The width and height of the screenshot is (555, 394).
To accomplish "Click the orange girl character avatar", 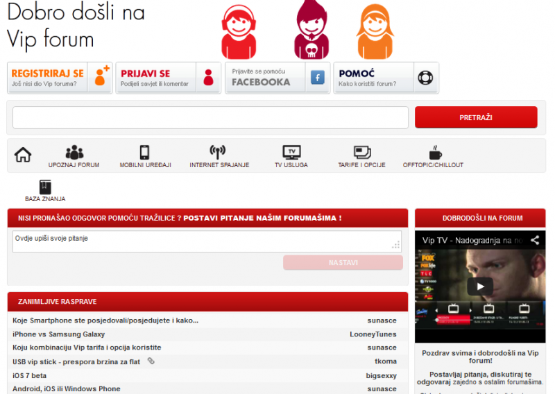I will point(375,32).
